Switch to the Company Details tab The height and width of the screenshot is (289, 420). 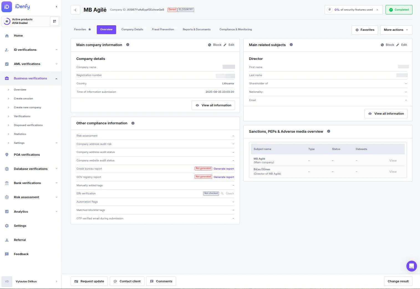132,29
